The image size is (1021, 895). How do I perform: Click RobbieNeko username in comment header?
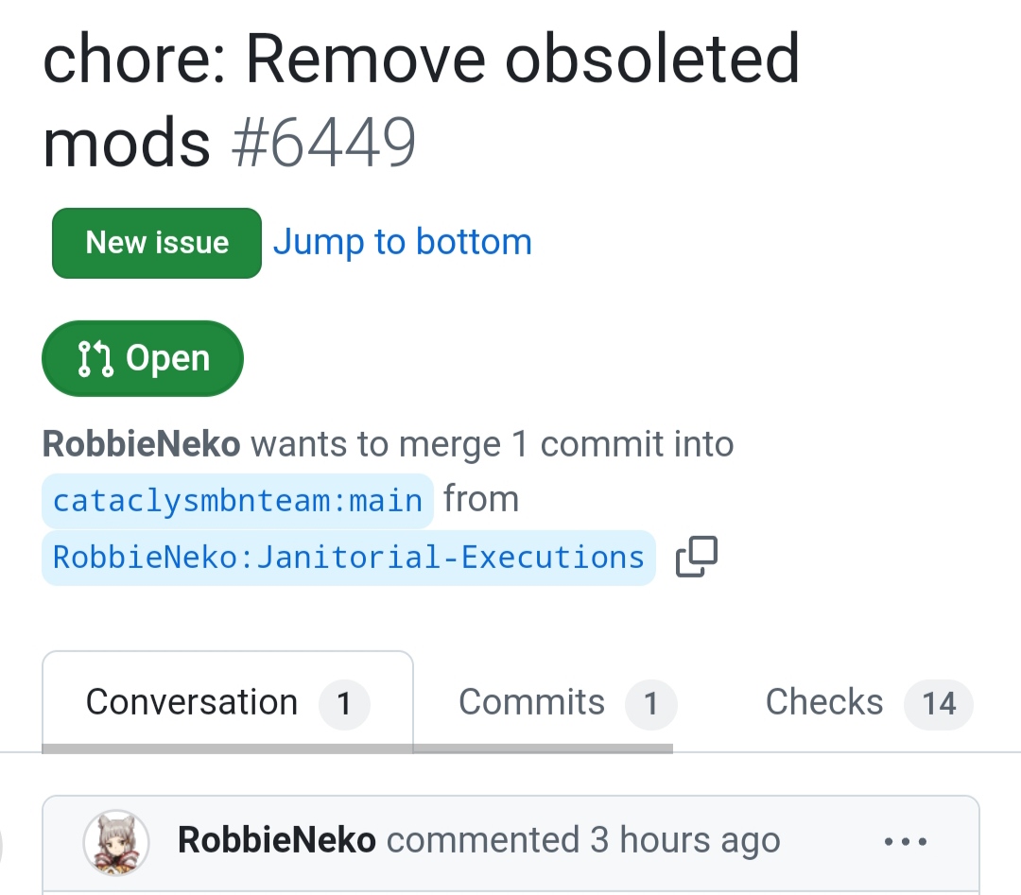[x=276, y=840]
